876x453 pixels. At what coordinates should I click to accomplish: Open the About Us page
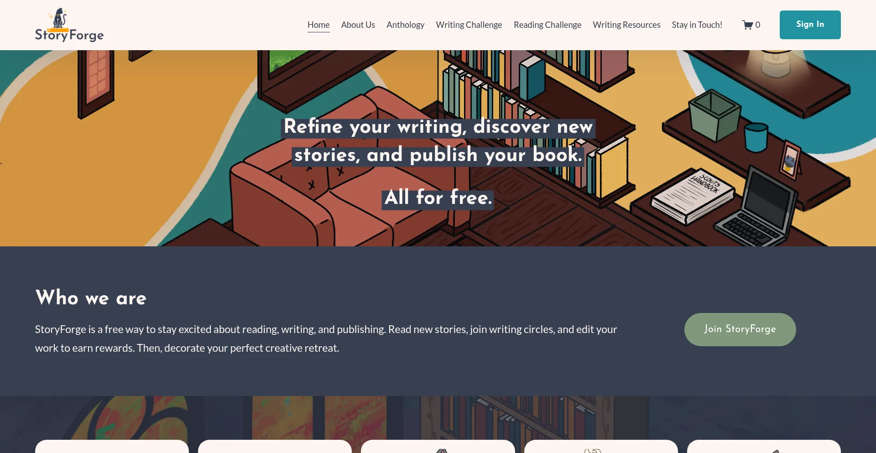(x=358, y=25)
